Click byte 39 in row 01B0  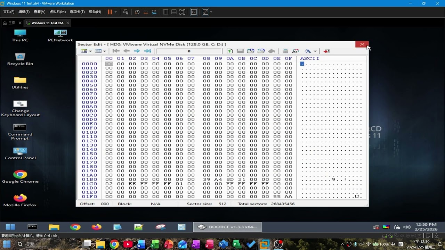[207, 180]
